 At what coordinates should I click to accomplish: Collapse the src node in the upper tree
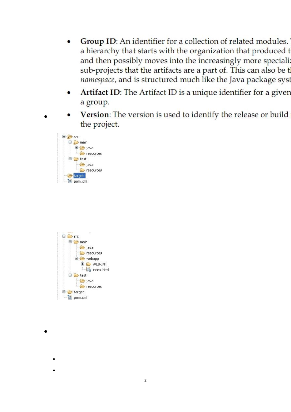pos(64,136)
